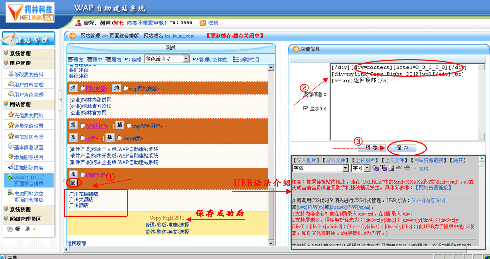Select the 酒店预定 radio button
This screenshot has width=490, height=259.
click(x=82, y=175)
